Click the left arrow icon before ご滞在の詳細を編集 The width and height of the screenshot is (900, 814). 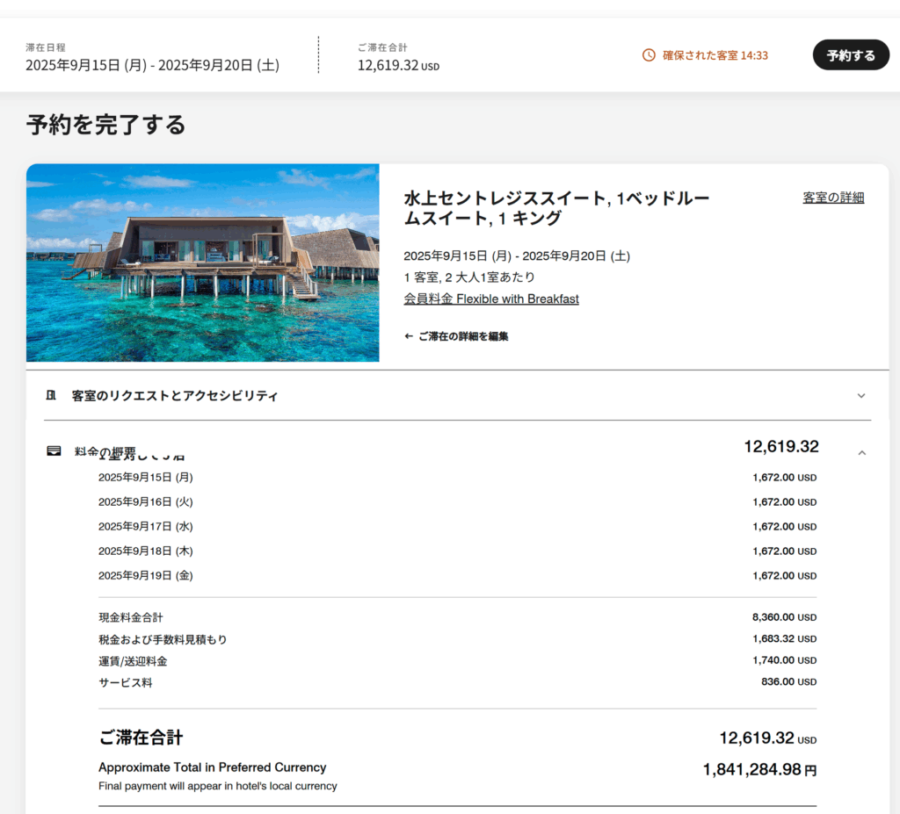point(409,336)
